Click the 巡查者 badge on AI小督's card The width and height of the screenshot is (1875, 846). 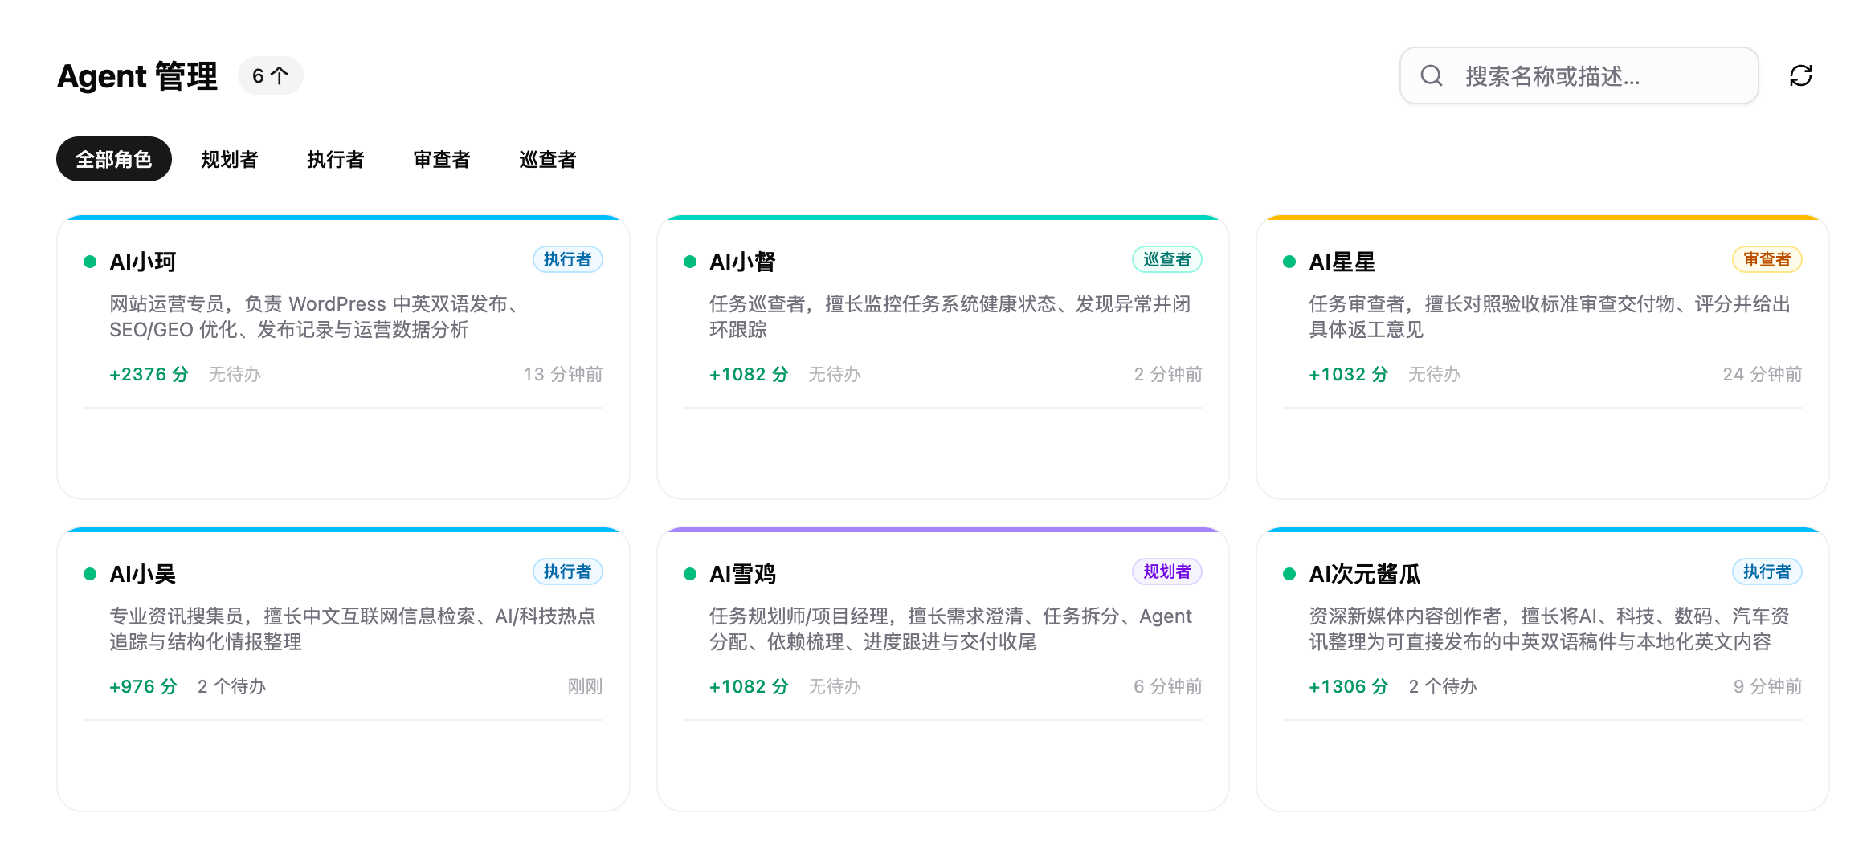point(1167,259)
